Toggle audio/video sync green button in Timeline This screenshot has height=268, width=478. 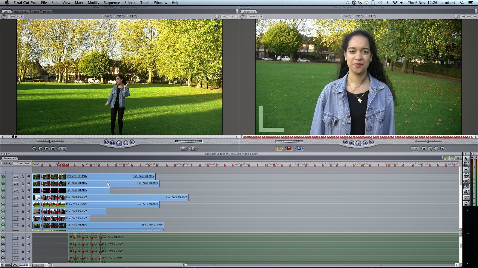point(446,158)
